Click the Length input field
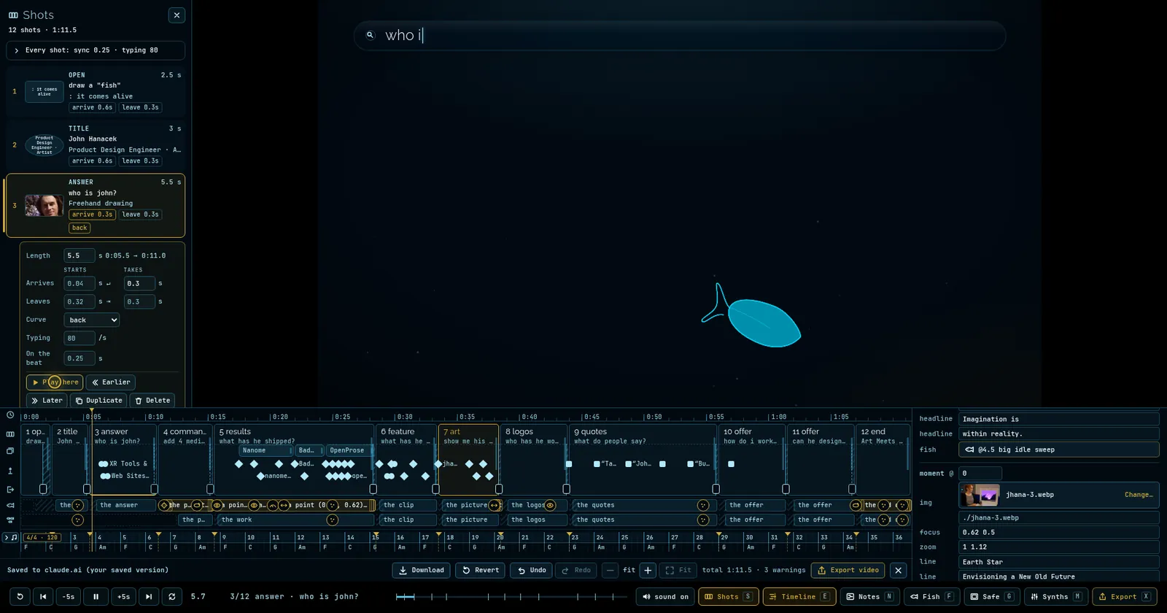 click(x=79, y=255)
